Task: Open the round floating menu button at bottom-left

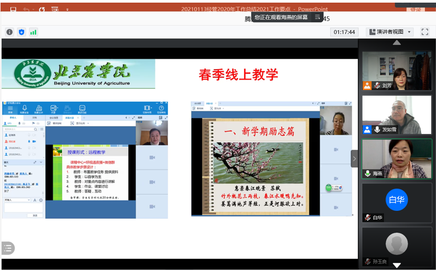Action: pyautogui.click(x=8, y=249)
